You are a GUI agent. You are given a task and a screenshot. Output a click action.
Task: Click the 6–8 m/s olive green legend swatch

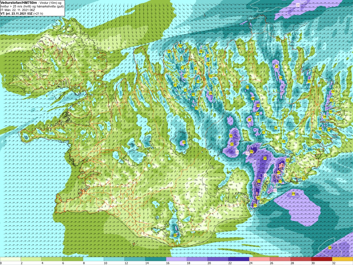(73, 259)
